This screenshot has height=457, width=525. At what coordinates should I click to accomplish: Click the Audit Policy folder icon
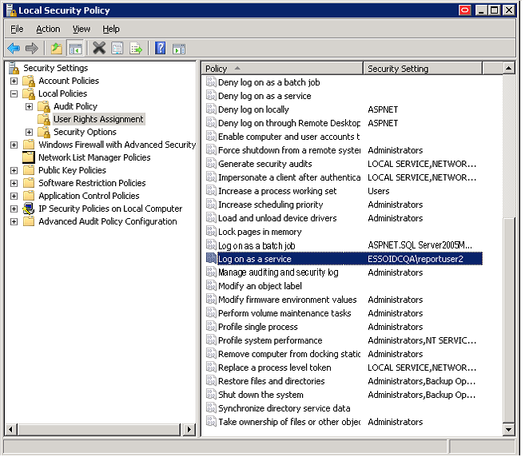click(x=44, y=106)
